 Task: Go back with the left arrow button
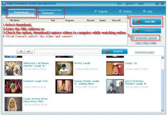[21, 51]
